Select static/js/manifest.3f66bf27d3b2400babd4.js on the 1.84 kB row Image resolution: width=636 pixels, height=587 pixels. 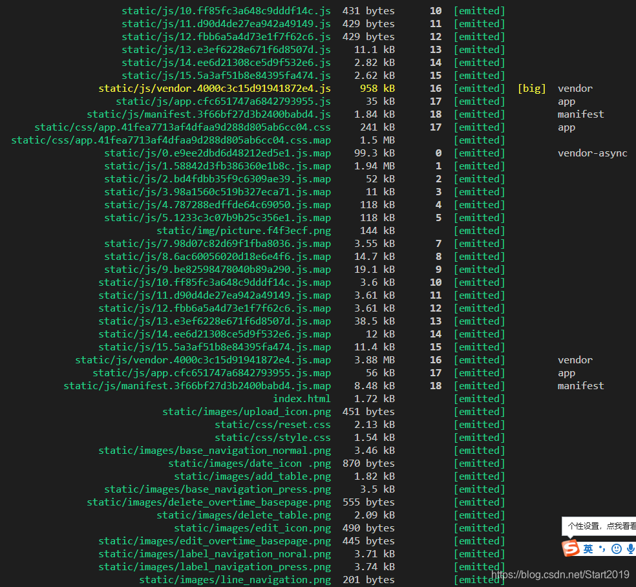(209, 114)
